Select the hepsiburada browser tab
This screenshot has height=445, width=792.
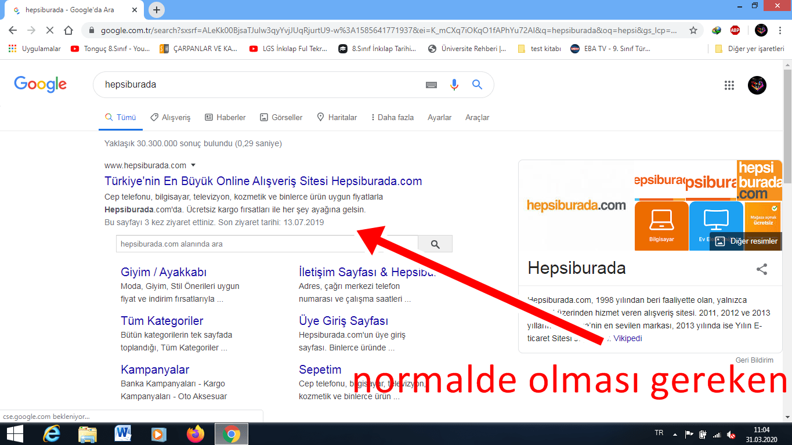point(74,10)
